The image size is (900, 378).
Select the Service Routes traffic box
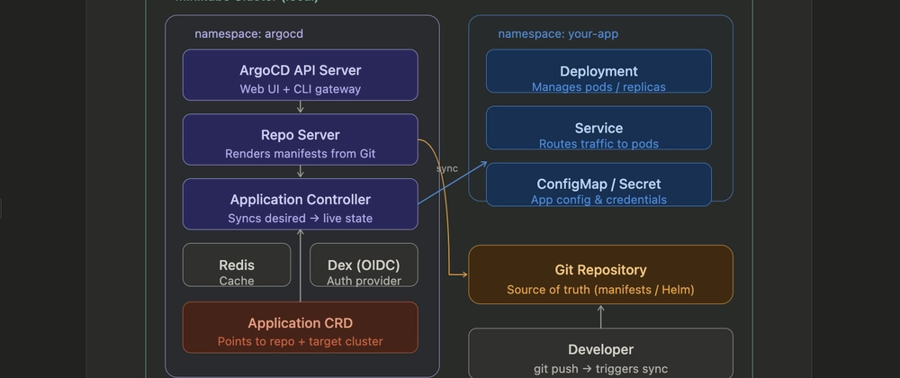pyautogui.click(x=598, y=128)
